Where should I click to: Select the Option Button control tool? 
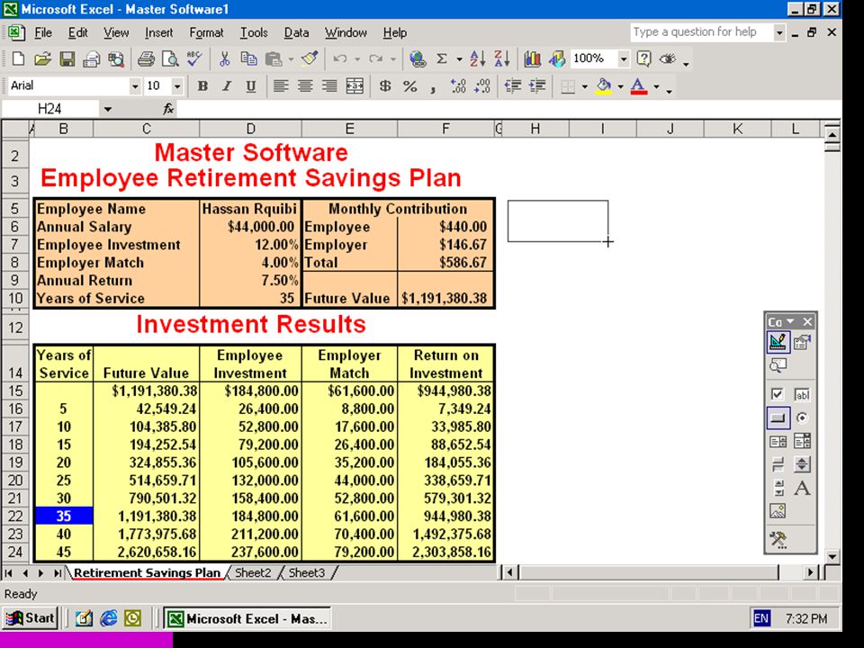[x=802, y=418]
